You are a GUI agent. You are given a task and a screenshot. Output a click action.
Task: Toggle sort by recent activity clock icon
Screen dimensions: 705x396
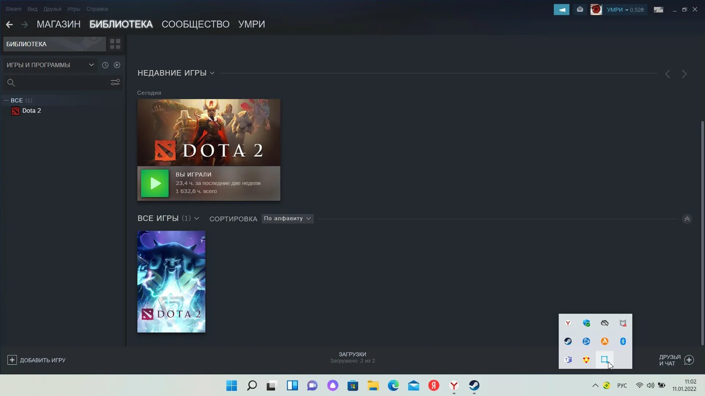105,65
